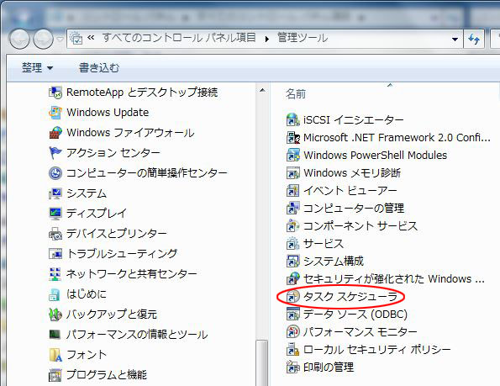Click the セキュリティが強化された Windows icon
Image resolution: width=500 pixels, height=386 pixels.
pyautogui.click(x=292, y=278)
